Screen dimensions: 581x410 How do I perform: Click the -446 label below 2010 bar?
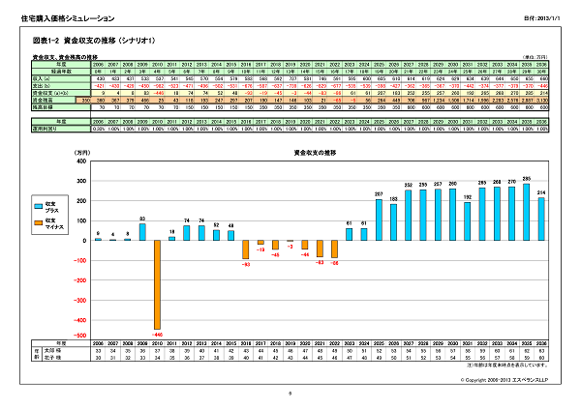click(157, 335)
